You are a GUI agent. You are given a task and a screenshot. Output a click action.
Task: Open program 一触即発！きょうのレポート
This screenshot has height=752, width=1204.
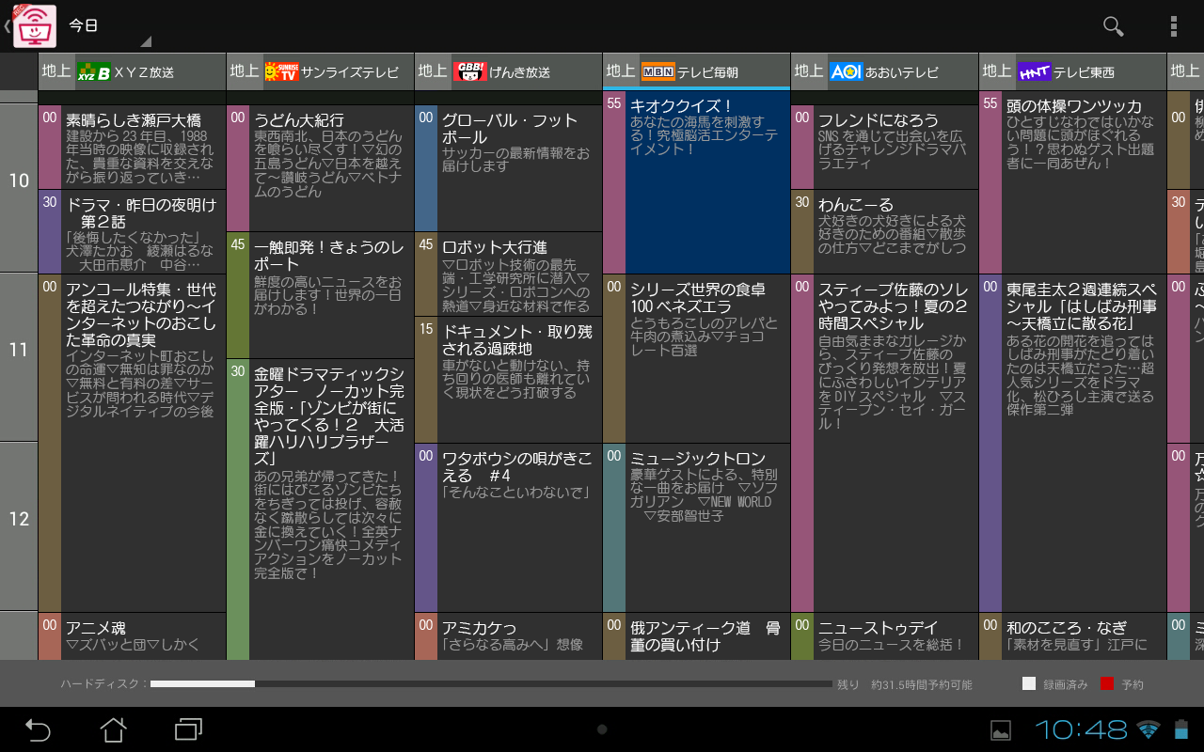(x=320, y=295)
